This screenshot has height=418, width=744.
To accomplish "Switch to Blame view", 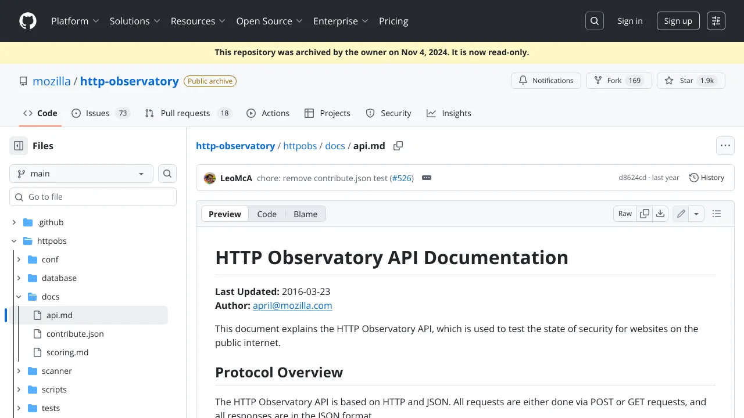I will 306,214.
